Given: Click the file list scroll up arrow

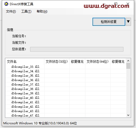Looking at the screenshot, I should 128,61.
